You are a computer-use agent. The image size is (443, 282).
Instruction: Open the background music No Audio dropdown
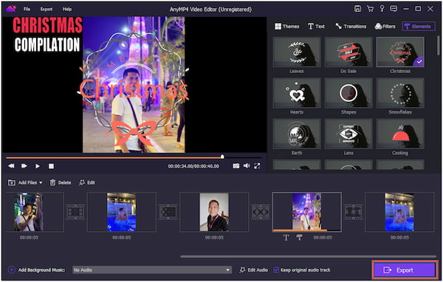tap(152, 270)
